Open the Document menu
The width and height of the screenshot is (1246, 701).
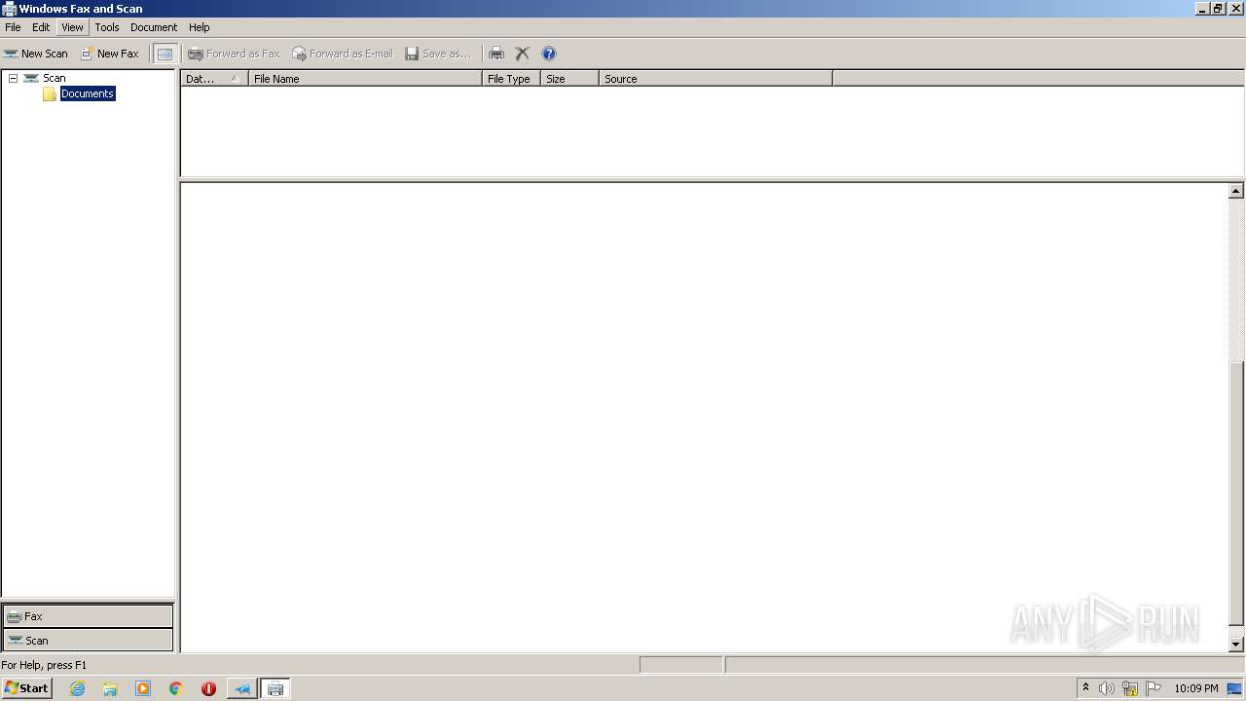tap(154, 27)
